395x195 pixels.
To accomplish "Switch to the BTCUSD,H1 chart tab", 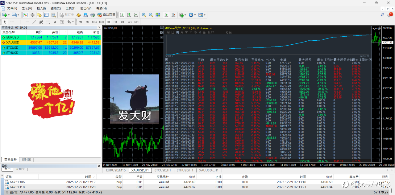I will (163, 170).
